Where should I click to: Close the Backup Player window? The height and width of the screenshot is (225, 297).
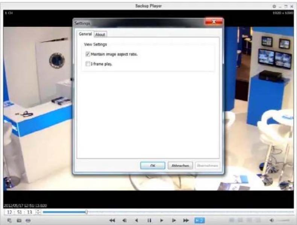292,6
